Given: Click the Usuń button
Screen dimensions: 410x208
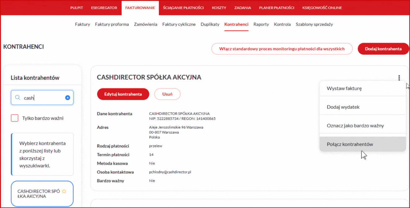Looking at the screenshot, I should tap(167, 94).
